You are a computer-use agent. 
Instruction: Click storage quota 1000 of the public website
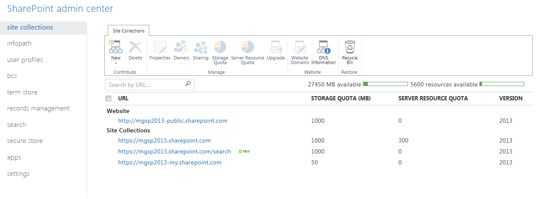(318, 121)
